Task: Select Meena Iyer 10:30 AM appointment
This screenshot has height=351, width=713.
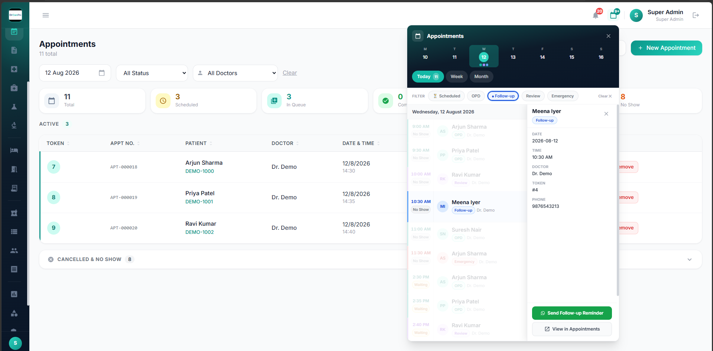Action: coord(467,206)
